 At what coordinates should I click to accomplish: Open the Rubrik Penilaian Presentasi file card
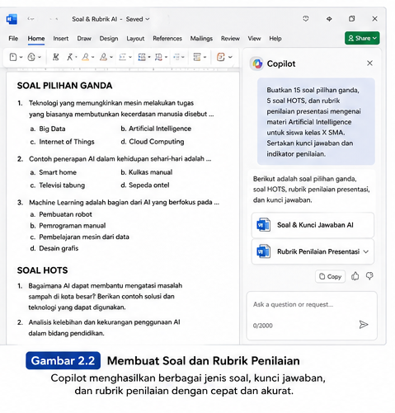[313, 251]
